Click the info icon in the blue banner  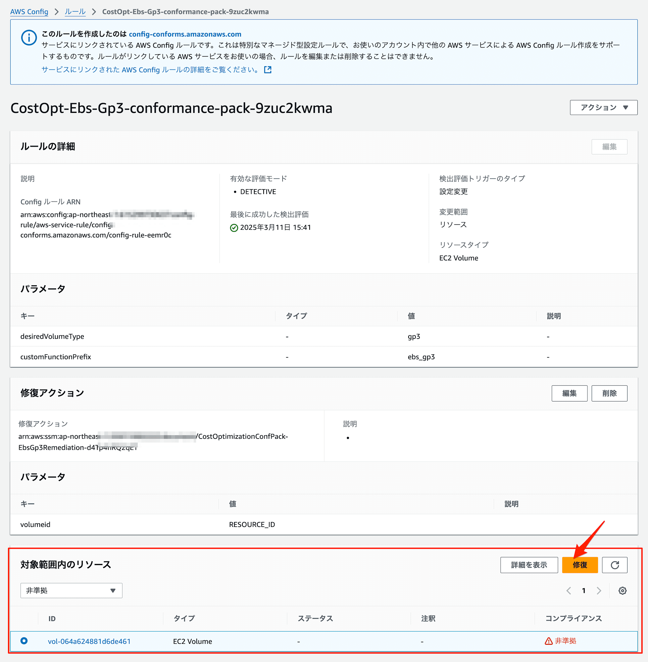[29, 37]
